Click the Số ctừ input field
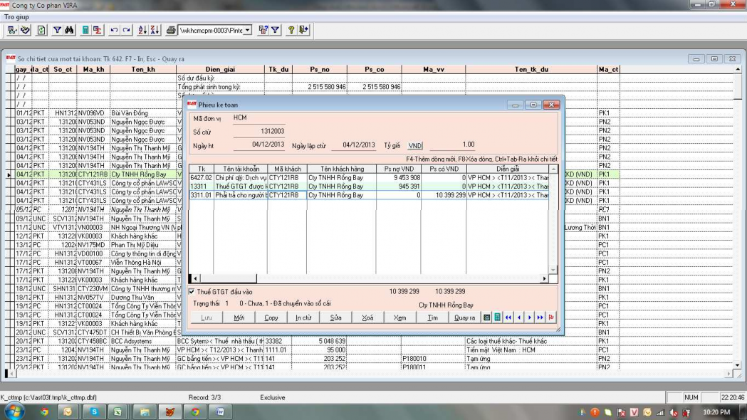Image resolution: width=747 pixels, height=420 pixels. click(258, 131)
